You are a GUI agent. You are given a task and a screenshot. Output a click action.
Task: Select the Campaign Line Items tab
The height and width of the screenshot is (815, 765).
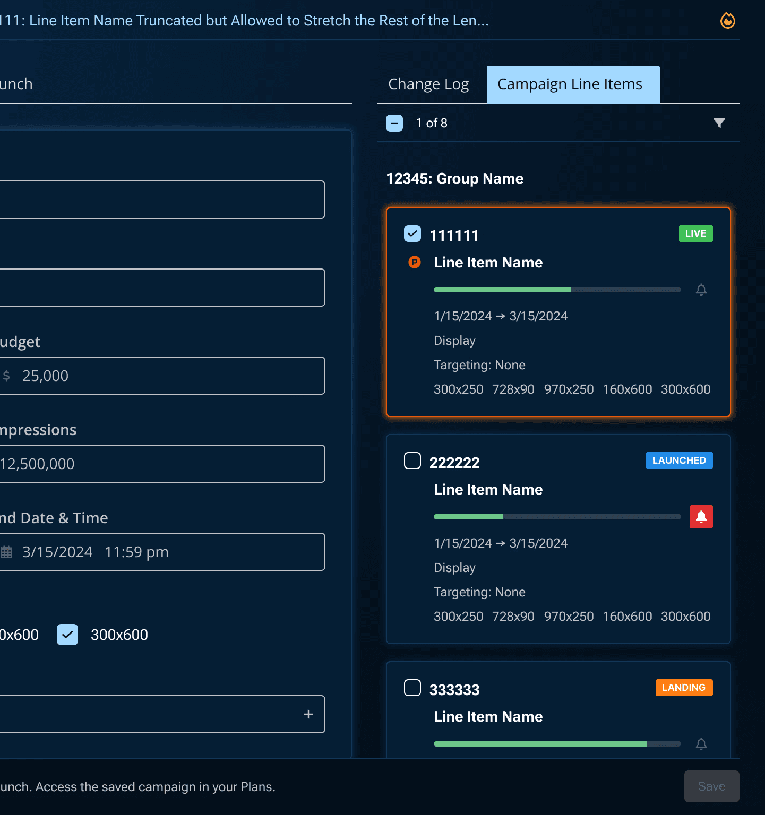573,84
